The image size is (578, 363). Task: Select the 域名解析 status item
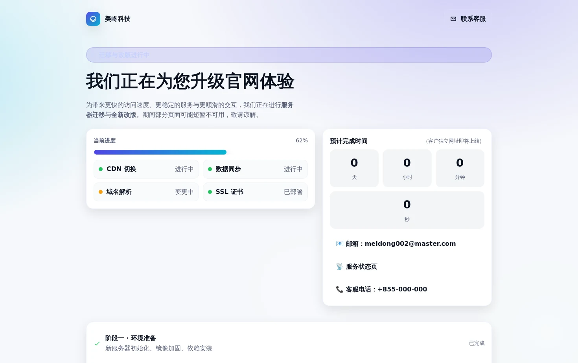[x=146, y=192]
